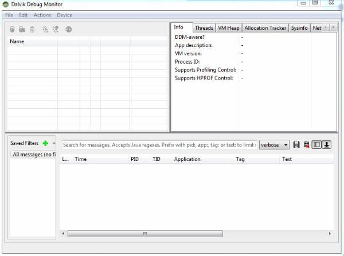Viewport: 344px width, 256px height.
Task: Open the Allocation Tracker tab
Action: 265,28
